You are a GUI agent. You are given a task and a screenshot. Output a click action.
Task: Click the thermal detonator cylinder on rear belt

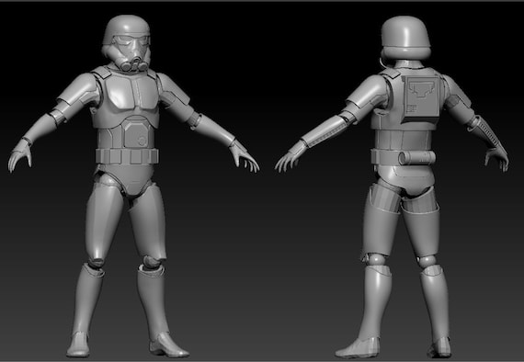(416, 158)
